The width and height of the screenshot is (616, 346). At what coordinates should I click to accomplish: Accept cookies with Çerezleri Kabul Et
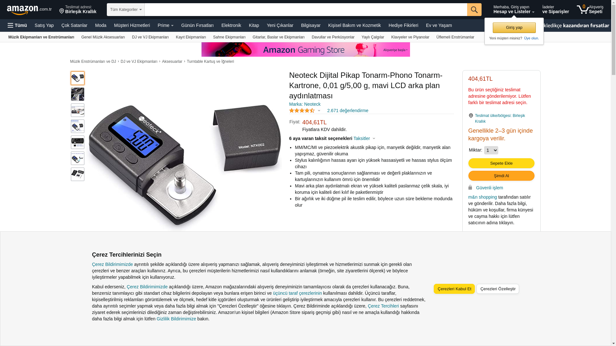[x=454, y=289]
